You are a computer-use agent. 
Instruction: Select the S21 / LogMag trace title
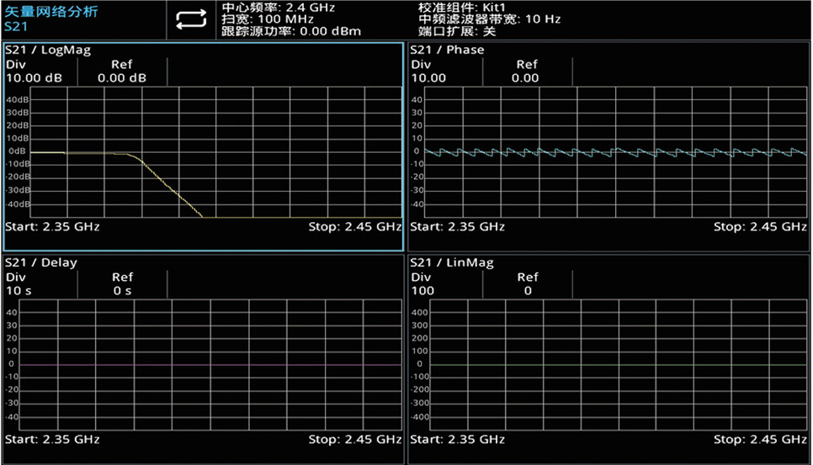tap(48, 50)
